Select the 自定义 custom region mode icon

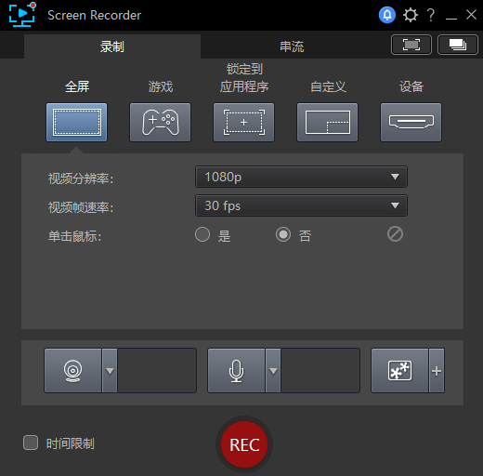[x=327, y=122]
